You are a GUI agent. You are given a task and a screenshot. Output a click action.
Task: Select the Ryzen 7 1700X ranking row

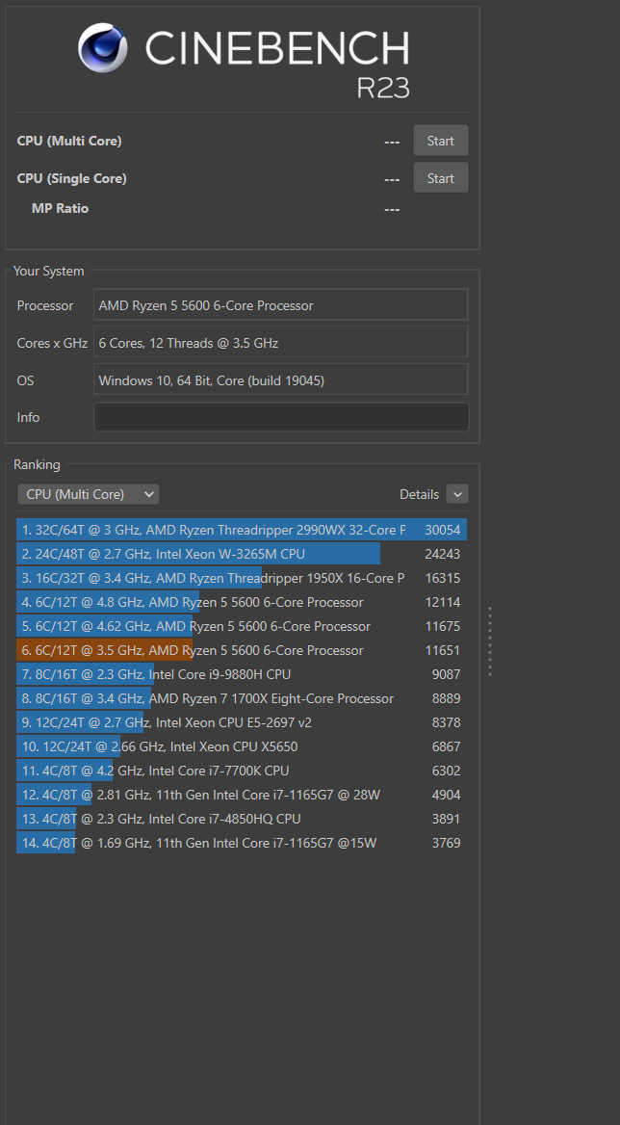(242, 698)
